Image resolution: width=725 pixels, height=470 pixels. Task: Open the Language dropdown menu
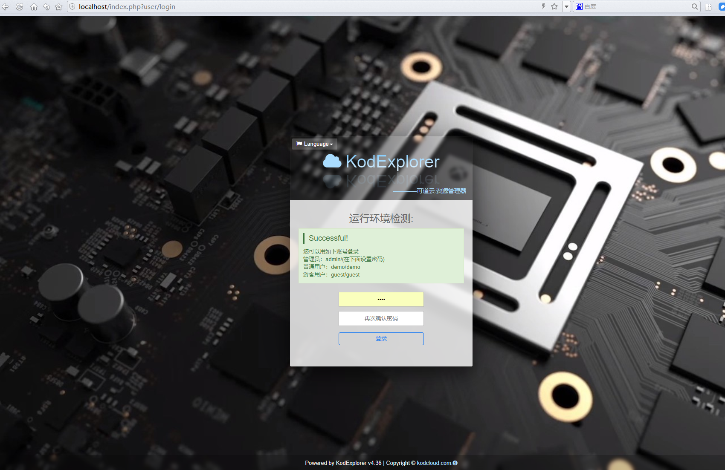pos(315,144)
